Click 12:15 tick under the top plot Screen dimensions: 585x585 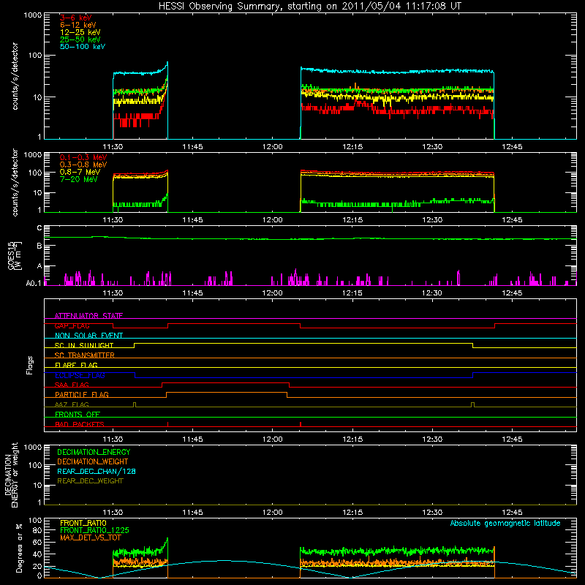pos(352,147)
